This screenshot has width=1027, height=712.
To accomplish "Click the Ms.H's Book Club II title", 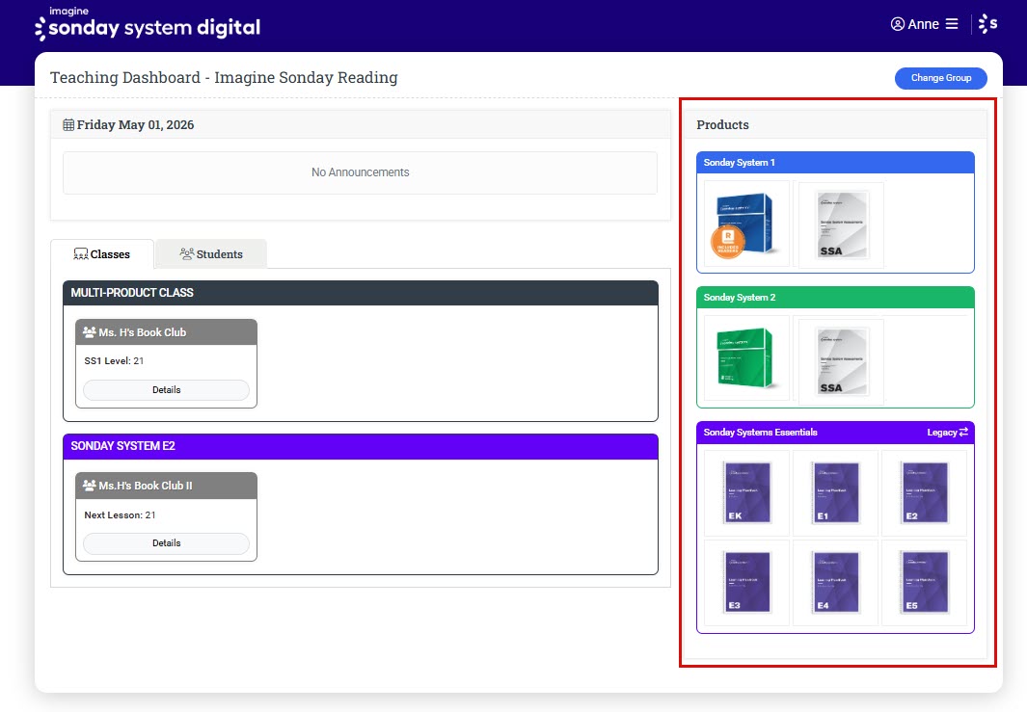I will 146,486.
